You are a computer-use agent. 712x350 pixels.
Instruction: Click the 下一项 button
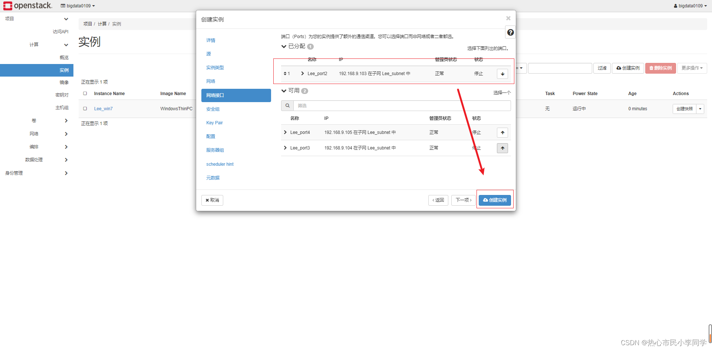(464, 200)
